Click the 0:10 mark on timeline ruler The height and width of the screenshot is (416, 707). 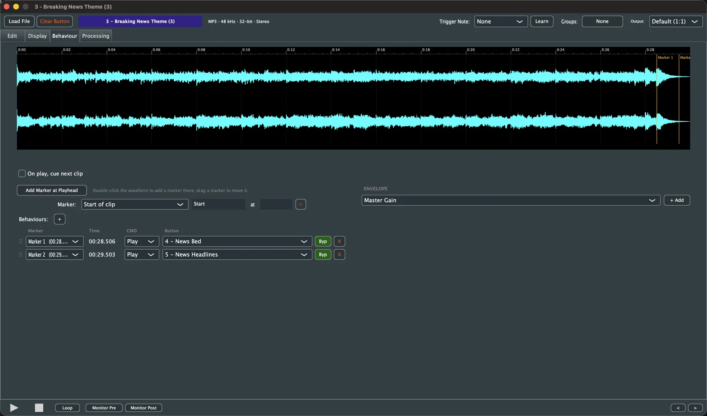246,50
